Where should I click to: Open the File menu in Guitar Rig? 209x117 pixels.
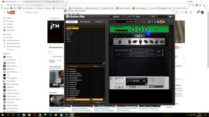click(66, 13)
